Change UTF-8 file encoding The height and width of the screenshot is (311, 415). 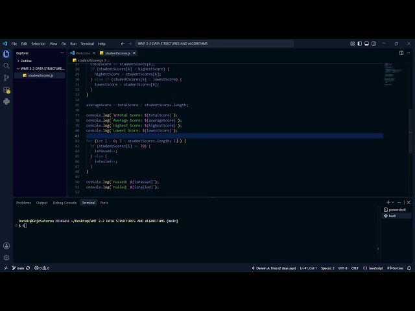[x=343, y=268]
